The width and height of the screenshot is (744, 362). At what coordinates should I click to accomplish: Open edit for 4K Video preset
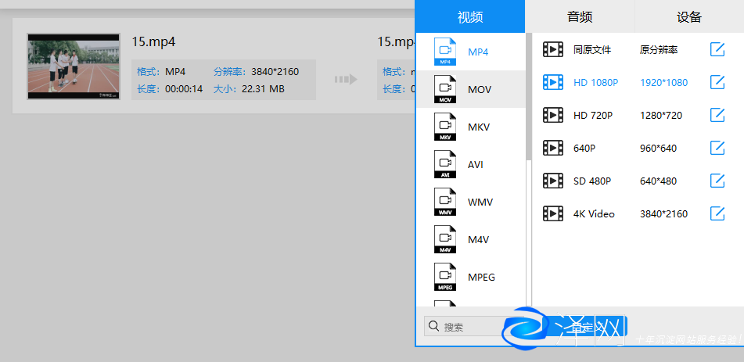(717, 213)
